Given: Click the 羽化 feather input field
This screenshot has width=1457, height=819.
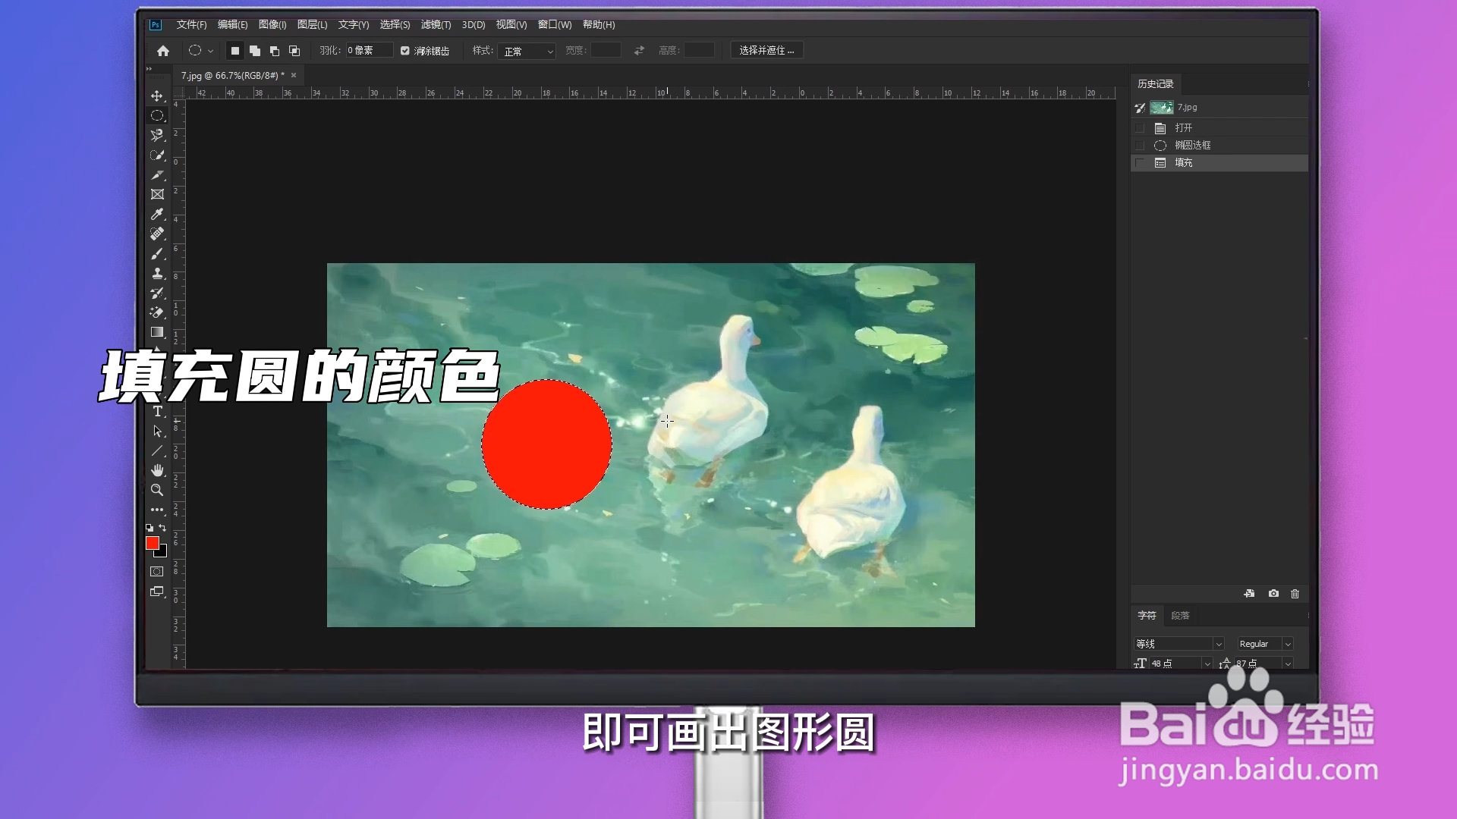Looking at the screenshot, I should [370, 51].
